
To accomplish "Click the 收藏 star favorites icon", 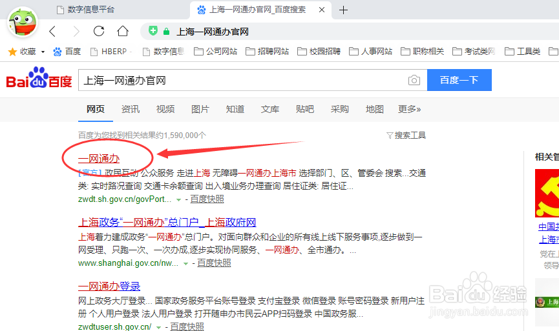I will click(x=12, y=52).
